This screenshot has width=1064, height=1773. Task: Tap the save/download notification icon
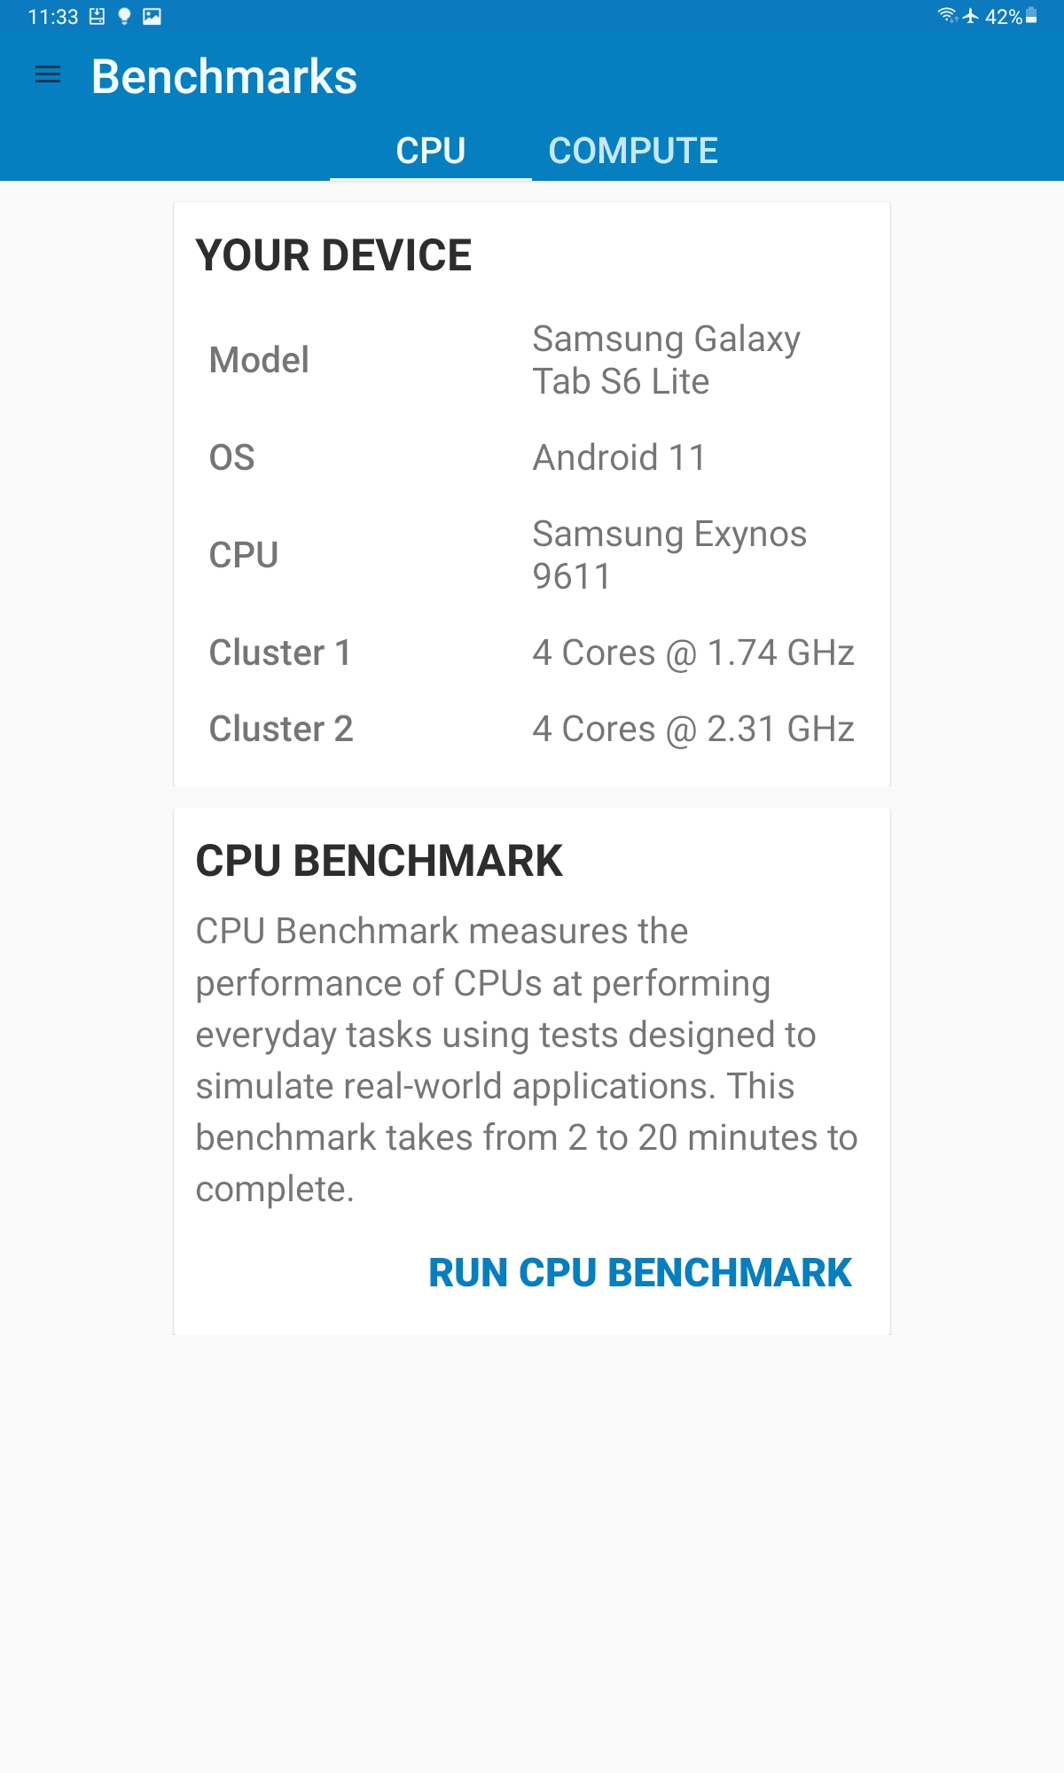[x=97, y=17]
